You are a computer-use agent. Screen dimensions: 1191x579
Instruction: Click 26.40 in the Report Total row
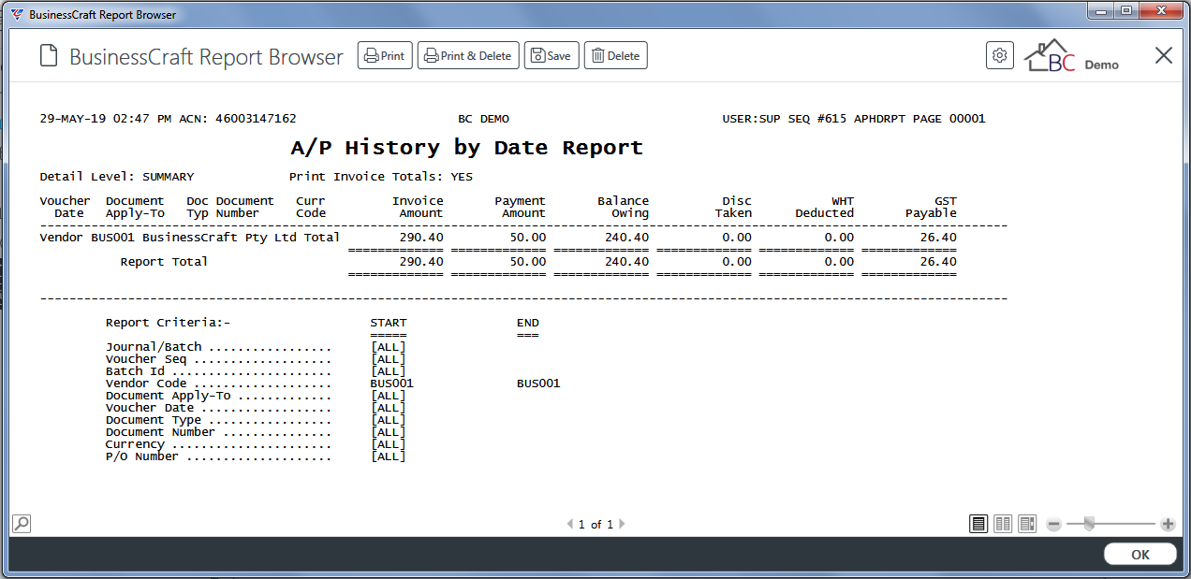coord(938,262)
